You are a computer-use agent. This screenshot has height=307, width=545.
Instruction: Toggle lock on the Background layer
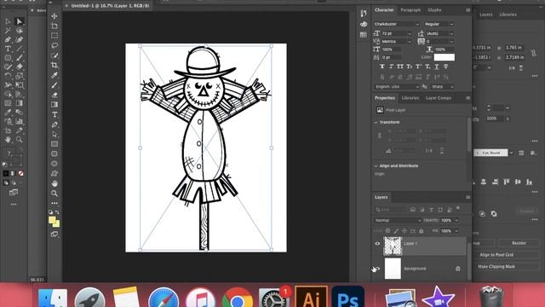tap(458, 269)
